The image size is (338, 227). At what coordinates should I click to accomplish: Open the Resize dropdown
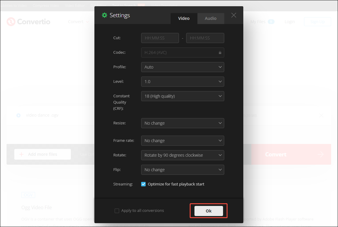tap(183, 123)
